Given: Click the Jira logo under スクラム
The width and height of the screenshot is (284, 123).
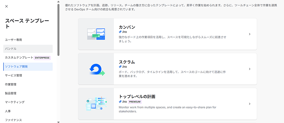Looking at the screenshot, I should click(120, 67).
